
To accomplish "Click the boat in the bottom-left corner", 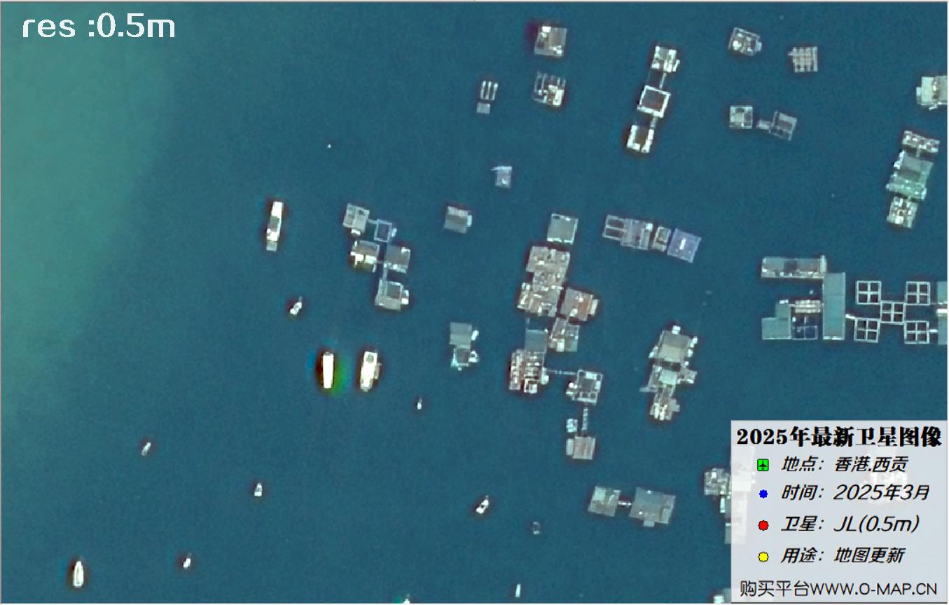I will (x=77, y=573).
